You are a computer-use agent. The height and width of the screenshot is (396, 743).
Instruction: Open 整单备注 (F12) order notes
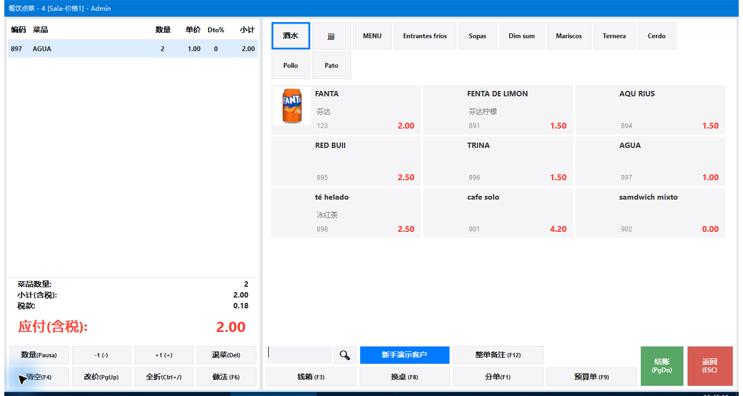498,355
